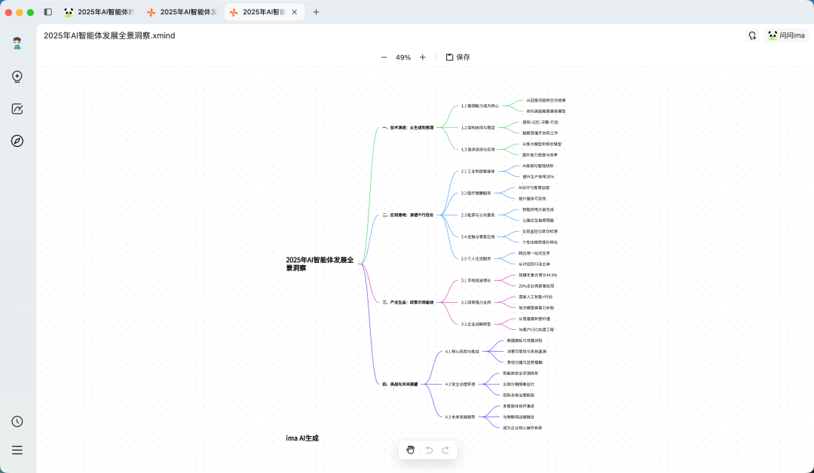Open the compass discover icon in left sidebar
The height and width of the screenshot is (473, 814).
[x=17, y=141]
